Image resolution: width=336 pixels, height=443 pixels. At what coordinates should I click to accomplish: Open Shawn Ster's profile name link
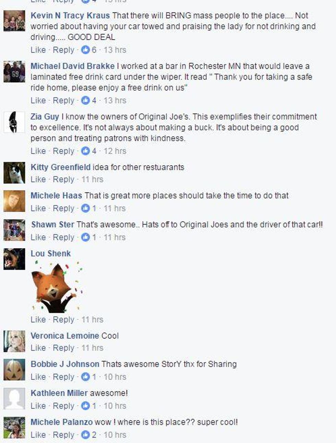52,225
